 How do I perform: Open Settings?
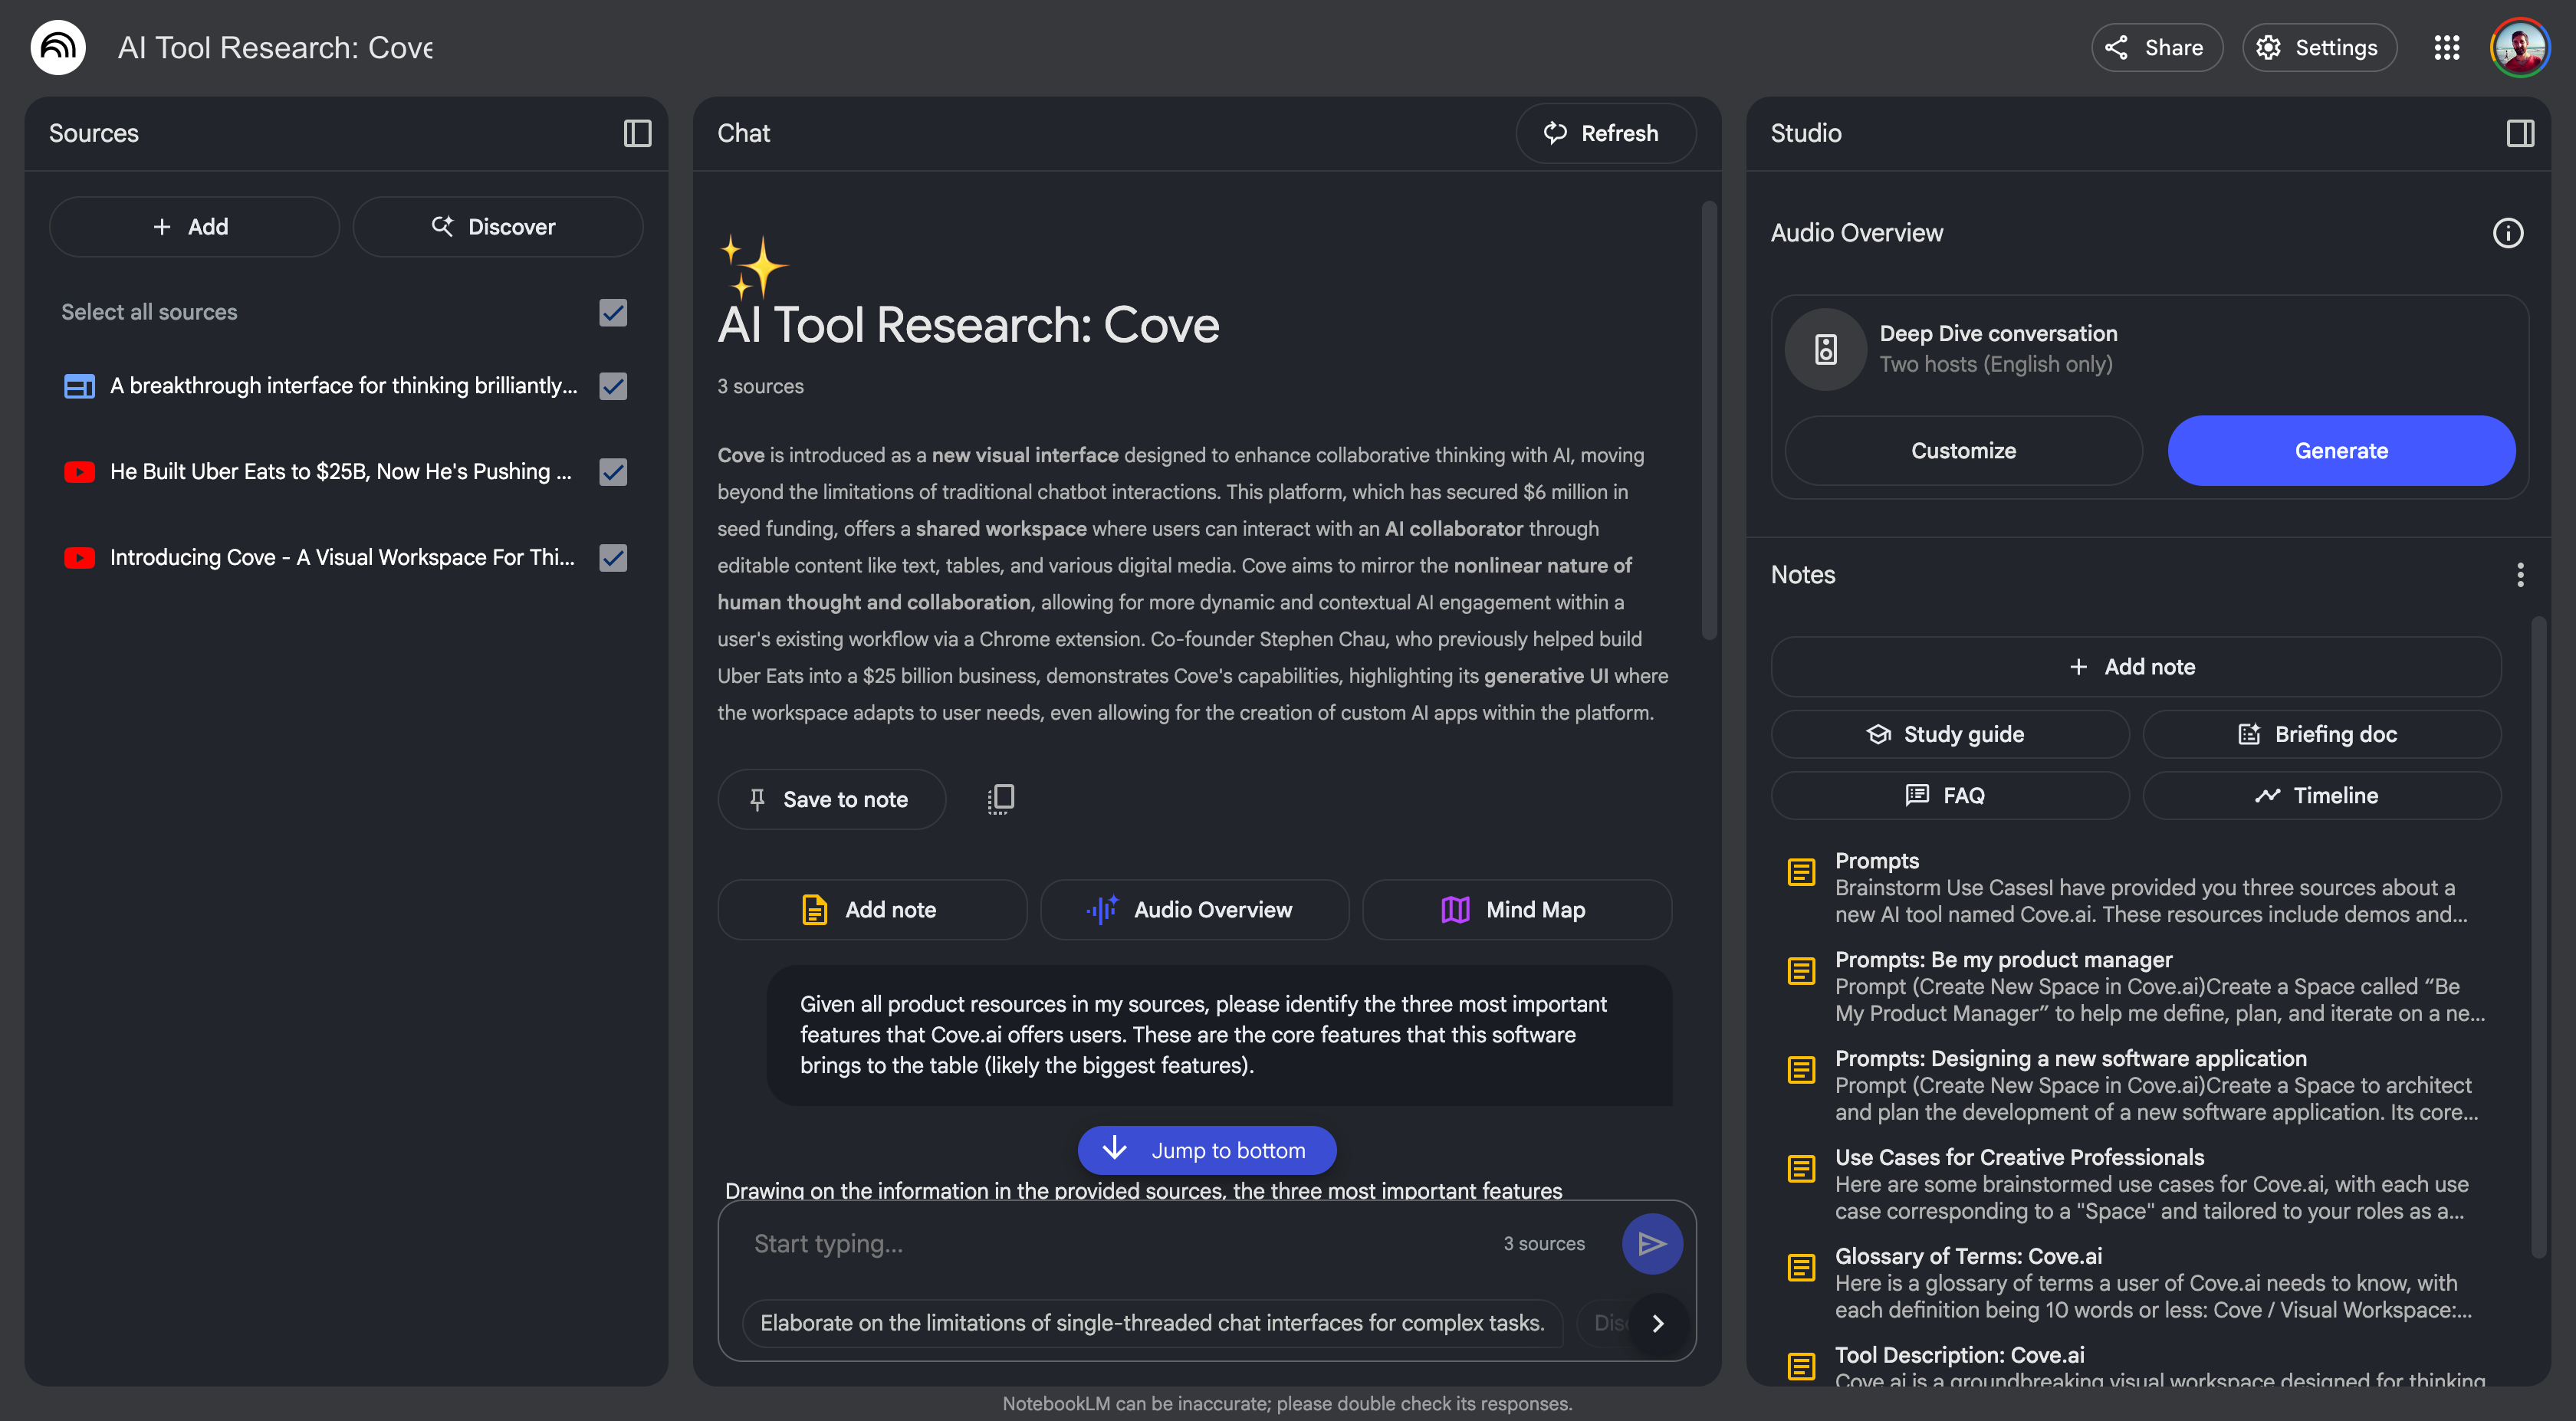pyautogui.click(x=2319, y=47)
